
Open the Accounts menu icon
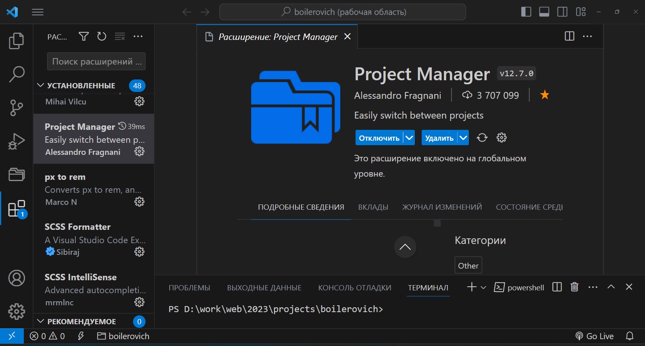(x=17, y=278)
